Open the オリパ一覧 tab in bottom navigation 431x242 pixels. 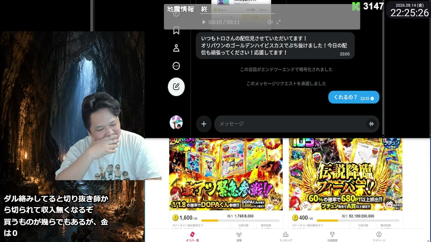(192, 237)
